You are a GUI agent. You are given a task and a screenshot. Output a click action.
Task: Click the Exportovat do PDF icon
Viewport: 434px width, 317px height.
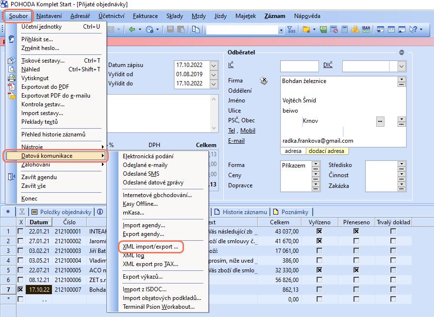pyautogui.click(x=12, y=87)
